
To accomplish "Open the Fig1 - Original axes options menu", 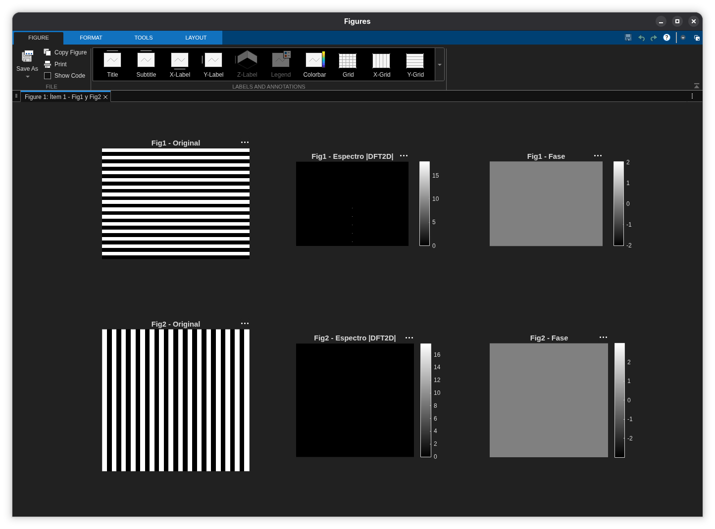I will click(245, 143).
